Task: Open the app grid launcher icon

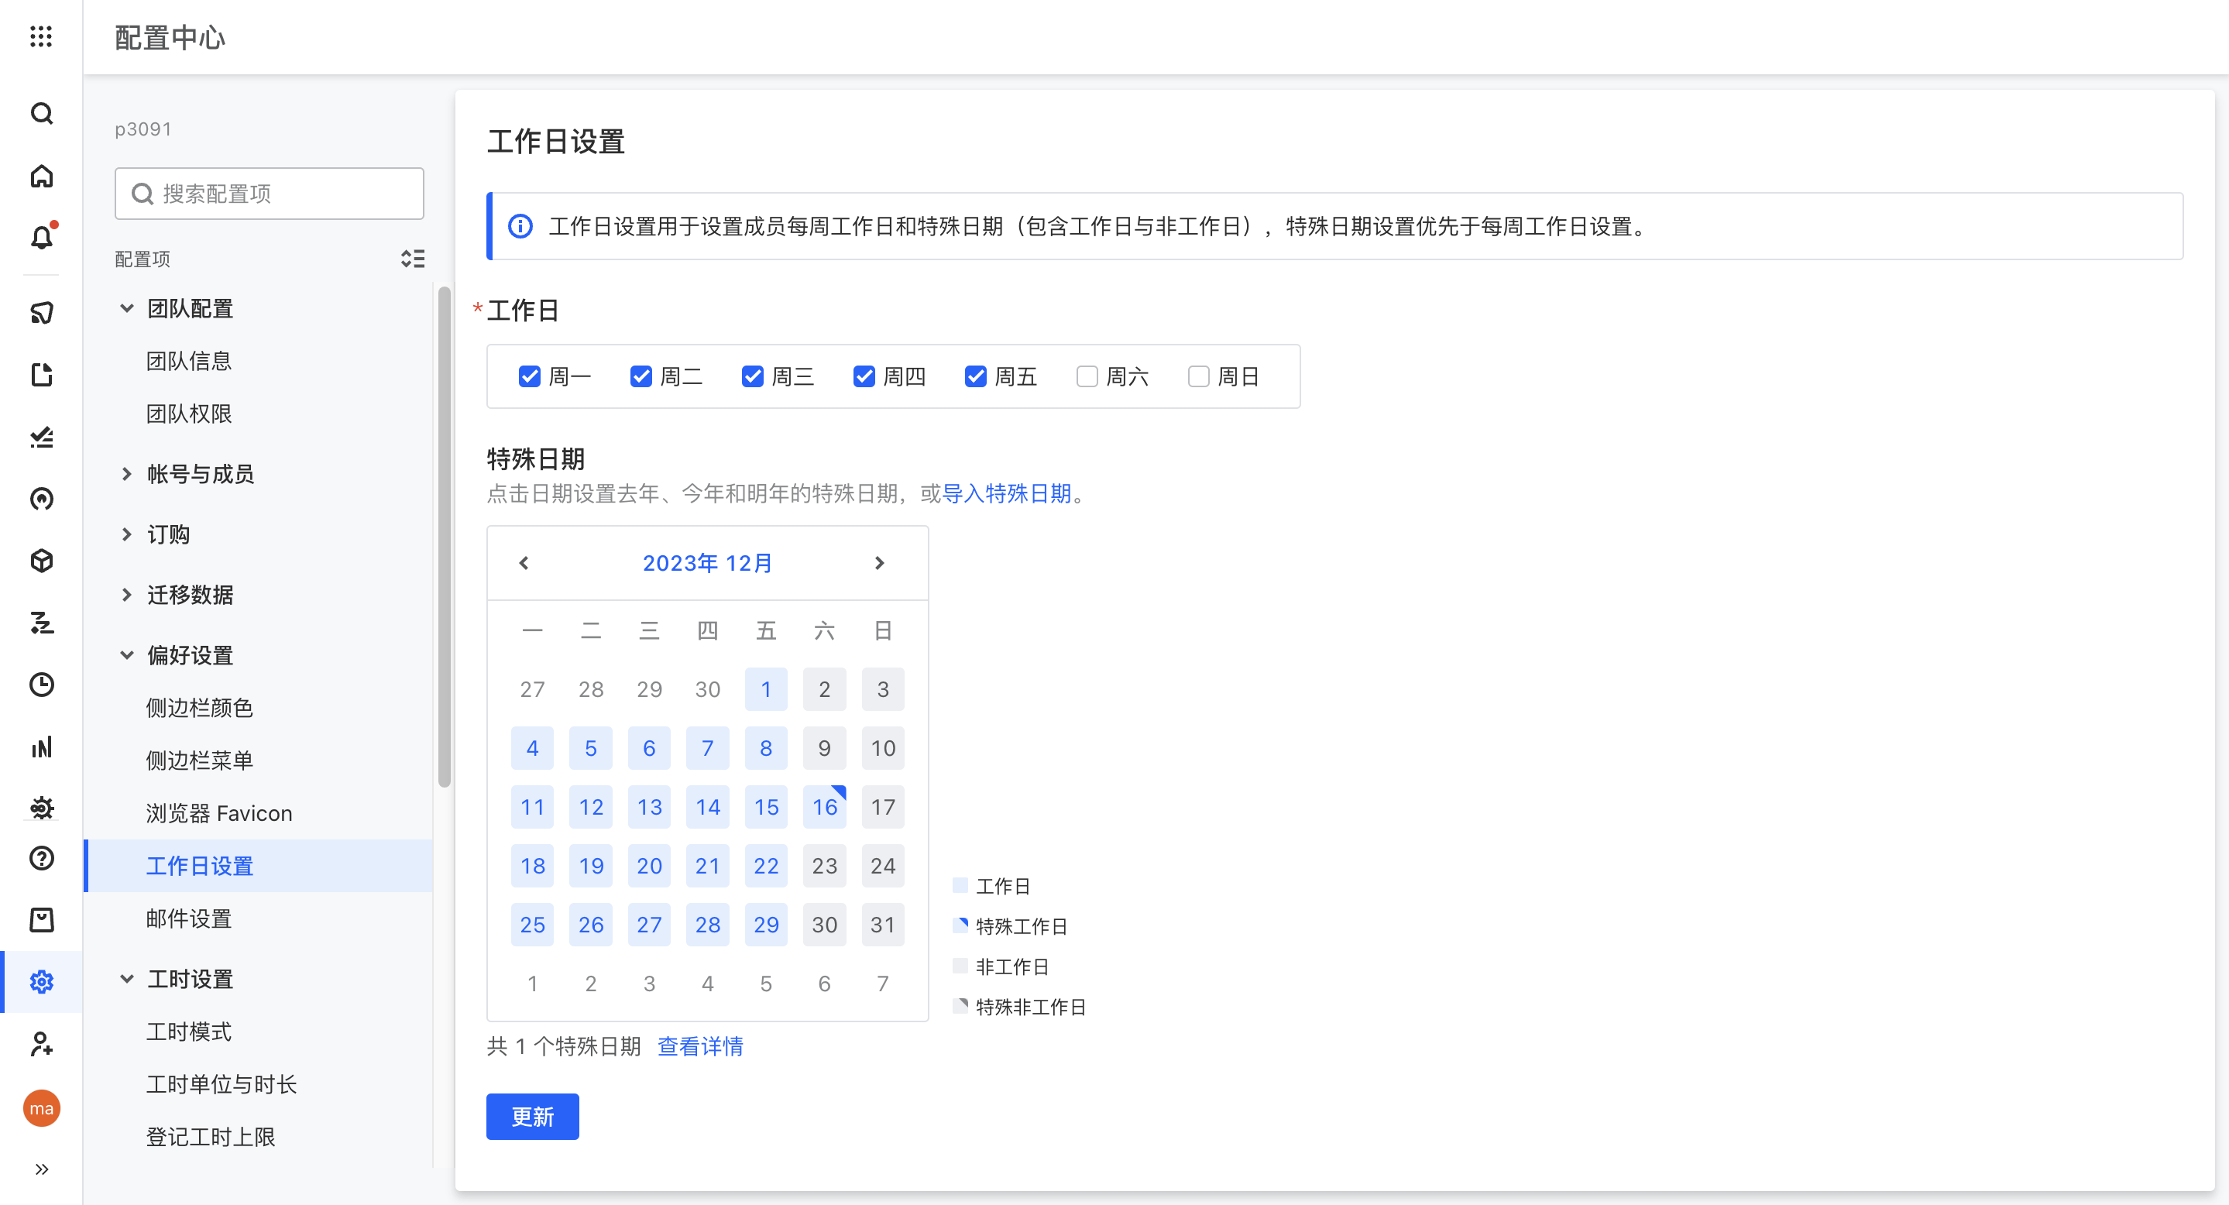Action: (41, 36)
